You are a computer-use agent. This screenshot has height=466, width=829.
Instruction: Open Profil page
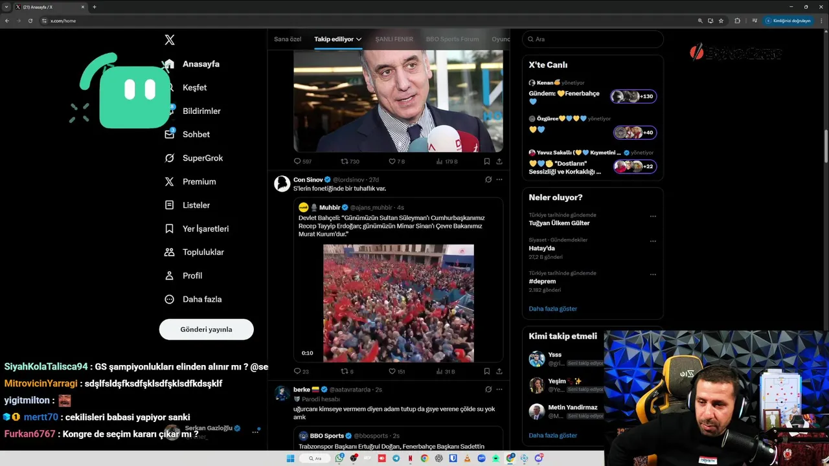point(183,276)
